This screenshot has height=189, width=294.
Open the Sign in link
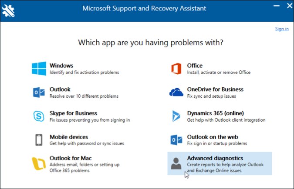tap(282, 29)
